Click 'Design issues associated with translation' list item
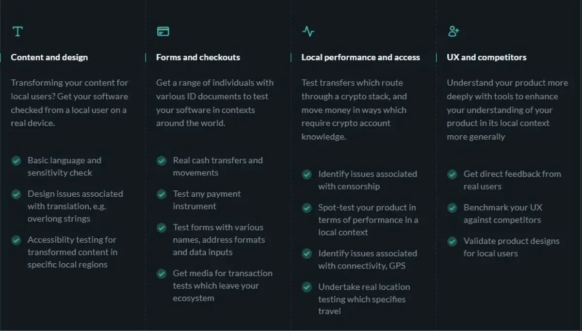Viewport: 582px width, 331px height. pyautogui.click(x=75, y=206)
